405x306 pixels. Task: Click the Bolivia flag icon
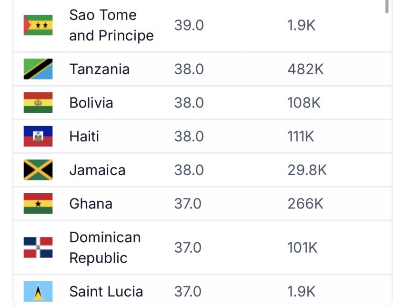click(x=38, y=102)
